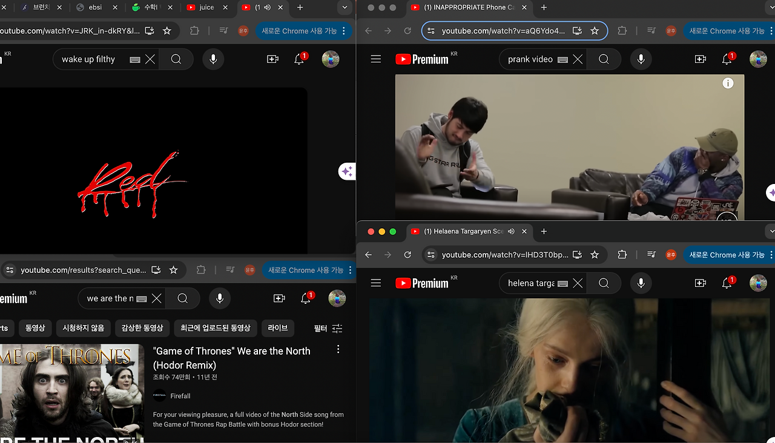The height and width of the screenshot is (443, 775).
Task: Toggle the virtual keyboard in 'we are the n' search
Action: (x=142, y=298)
